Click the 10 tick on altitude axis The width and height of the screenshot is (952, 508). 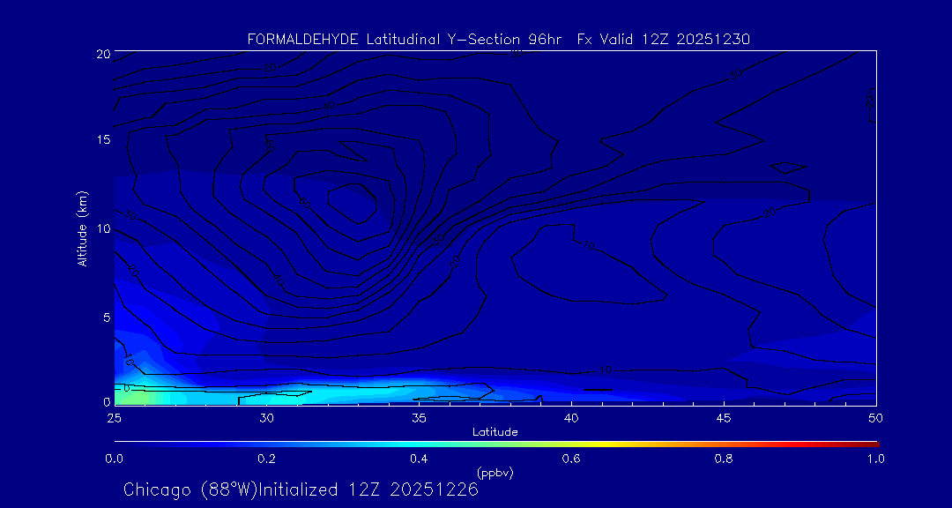[x=102, y=228]
